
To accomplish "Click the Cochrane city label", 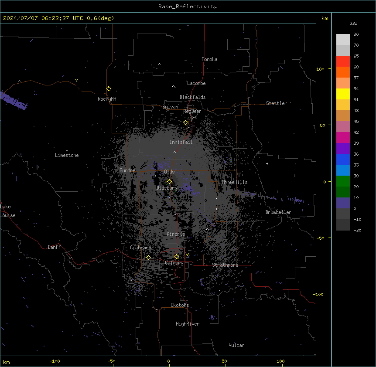I will [140, 248].
